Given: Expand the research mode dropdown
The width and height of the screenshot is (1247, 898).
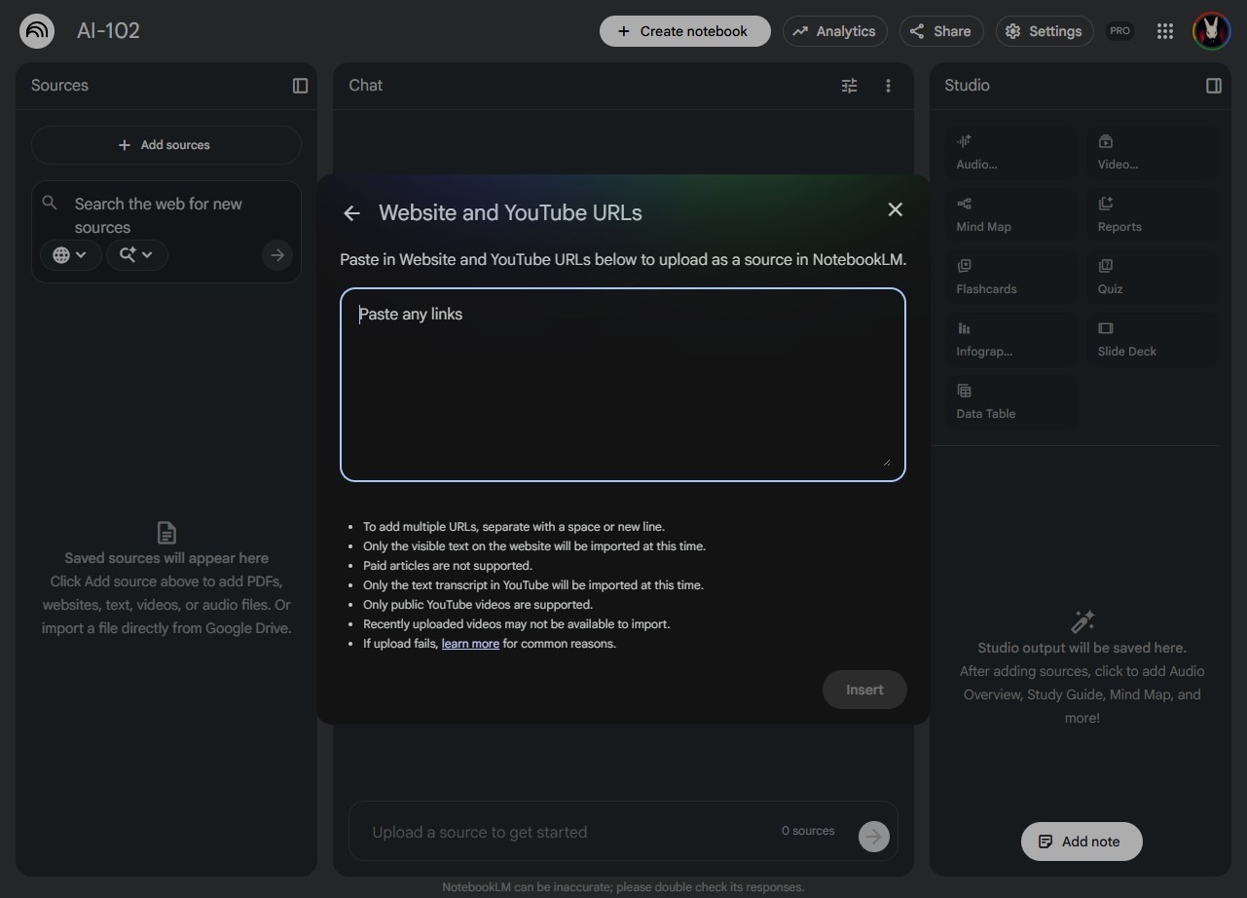Looking at the screenshot, I should tap(136, 255).
